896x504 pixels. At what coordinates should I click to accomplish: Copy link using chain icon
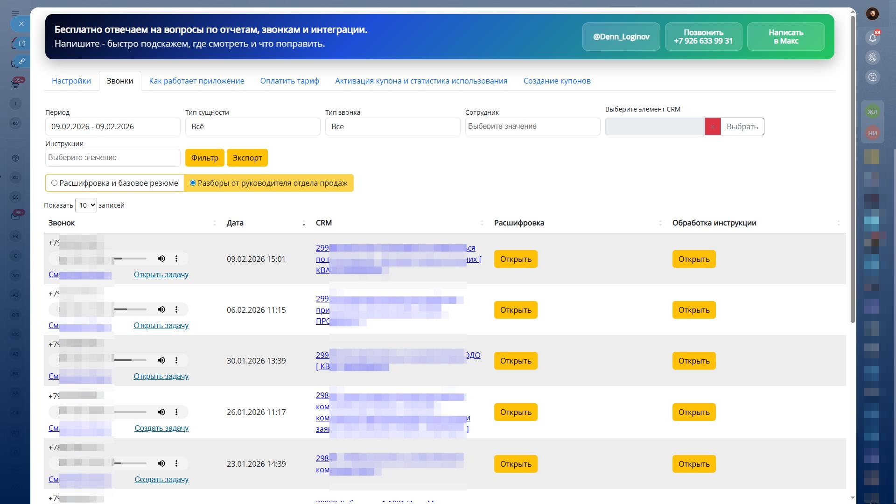tap(21, 61)
